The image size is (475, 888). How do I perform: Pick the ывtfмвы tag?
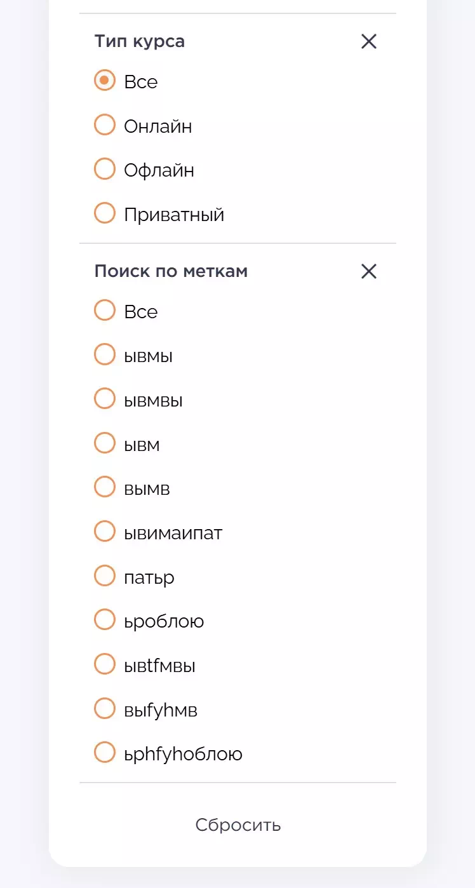pyautogui.click(x=105, y=664)
